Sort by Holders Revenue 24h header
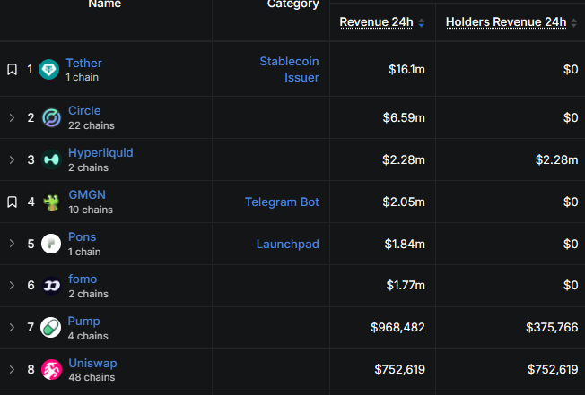 [x=506, y=22]
